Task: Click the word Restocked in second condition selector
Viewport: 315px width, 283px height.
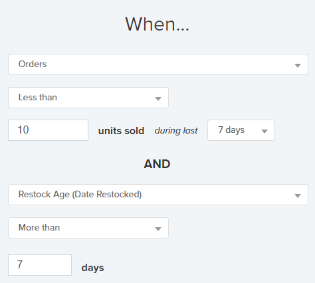Action: point(118,194)
